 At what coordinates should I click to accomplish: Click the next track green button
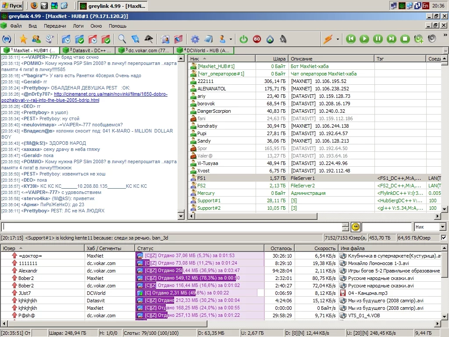click(392, 39)
